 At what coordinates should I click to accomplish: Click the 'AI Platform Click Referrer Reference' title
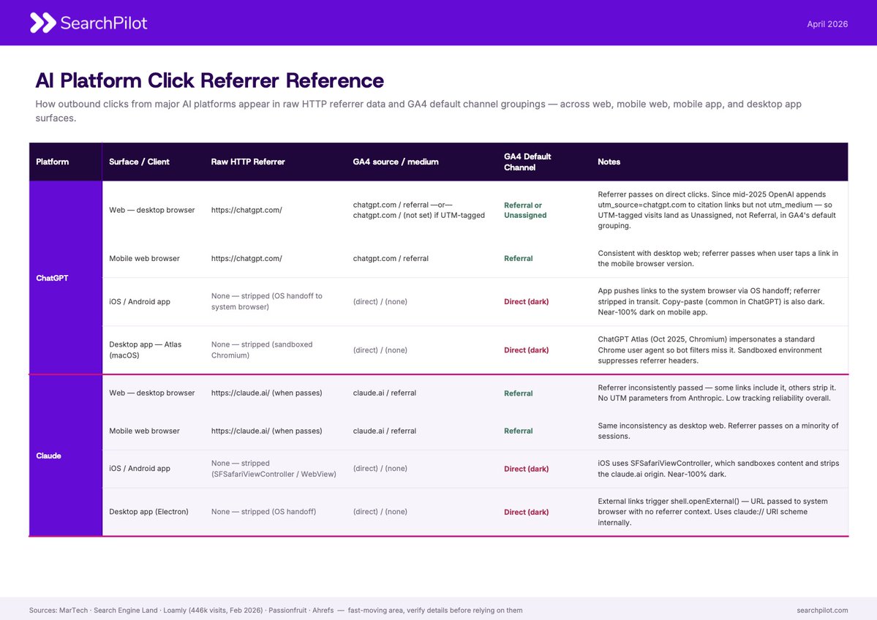click(x=210, y=80)
